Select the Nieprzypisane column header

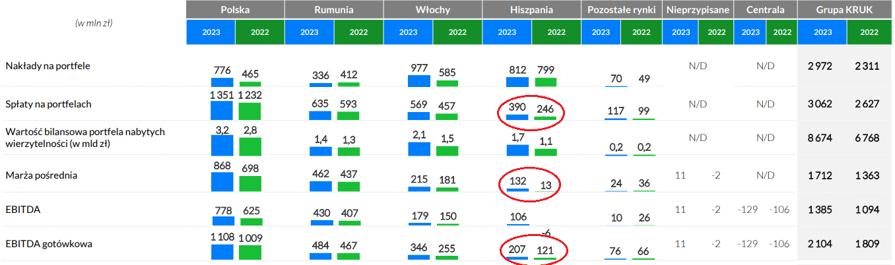pos(697,10)
